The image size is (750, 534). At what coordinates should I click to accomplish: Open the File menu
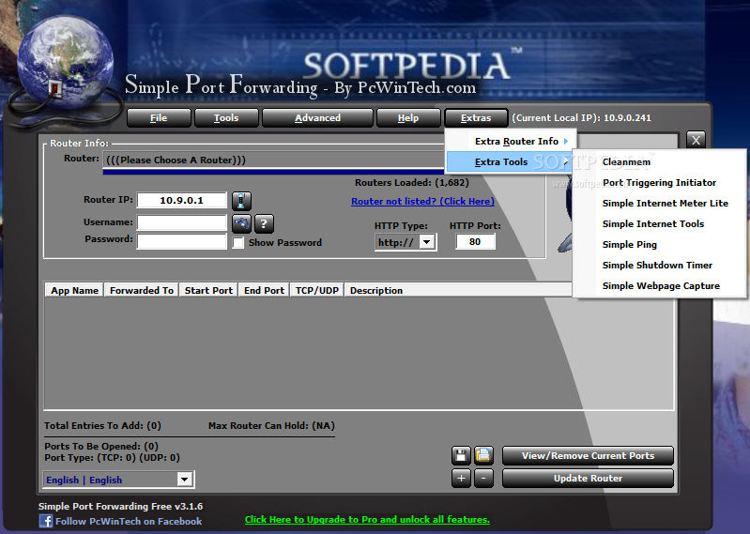tap(159, 117)
